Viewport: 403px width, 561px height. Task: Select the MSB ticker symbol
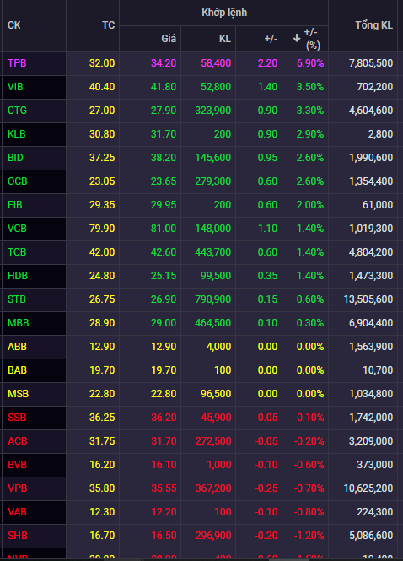pos(18,394)
